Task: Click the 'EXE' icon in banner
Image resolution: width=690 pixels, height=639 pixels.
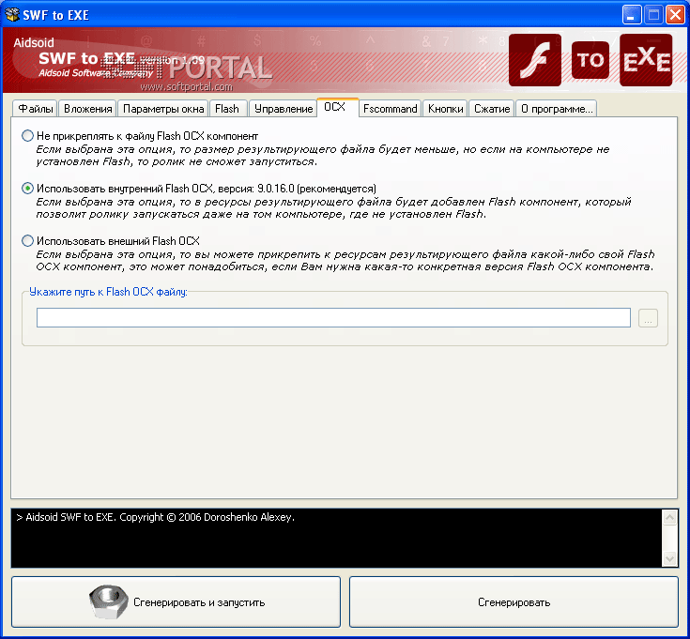Action: click(x=646, y=60)
